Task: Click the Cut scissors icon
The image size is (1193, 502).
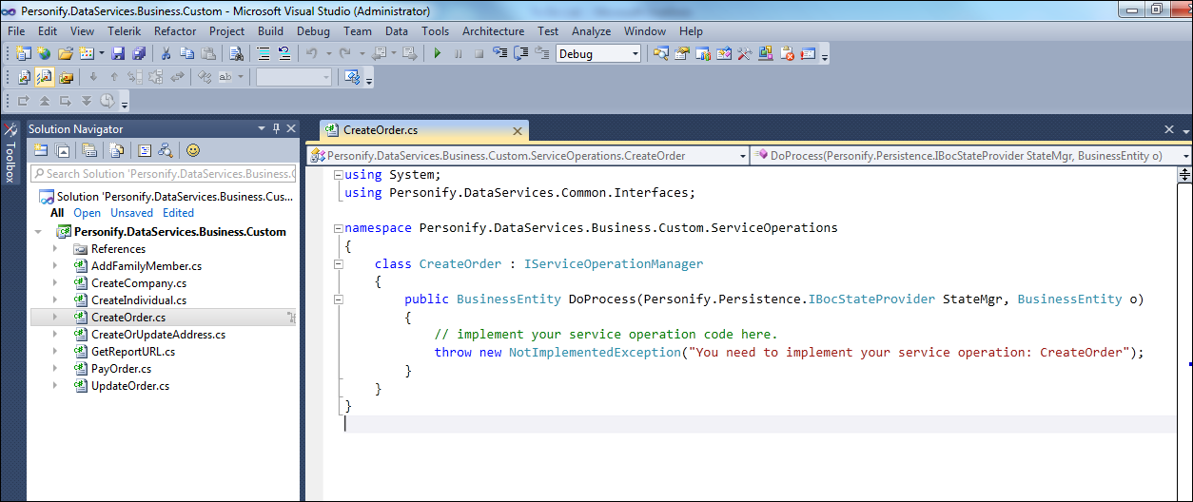Action: [x=166, y=53]
